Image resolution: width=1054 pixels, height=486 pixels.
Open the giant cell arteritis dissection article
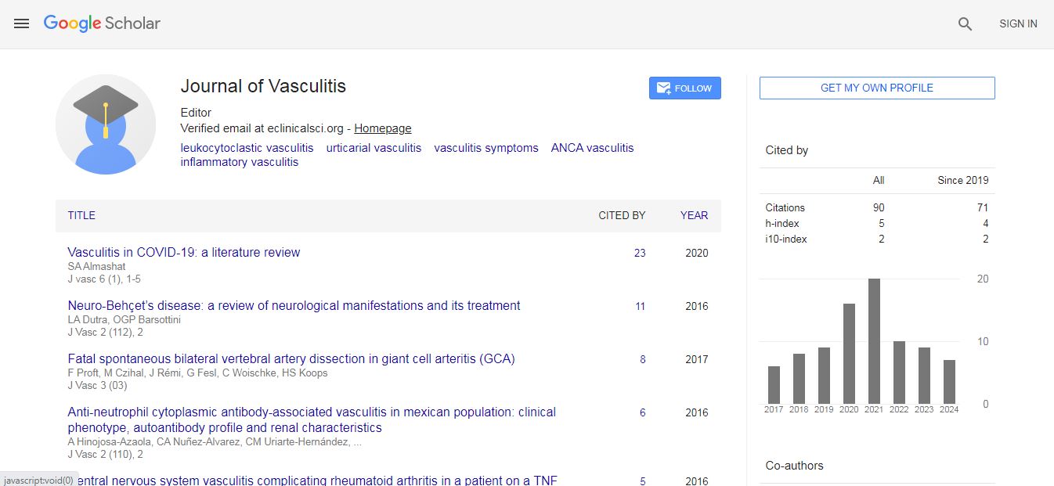tap(291, 359)
